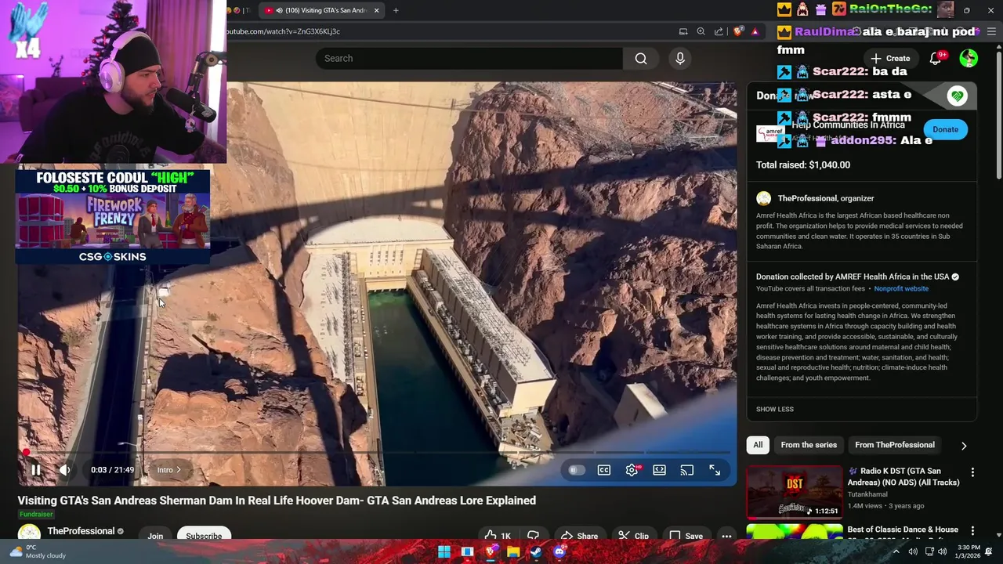The height and width of the screenshot is (564, 1003).
Task: Focus the YouTube Search field
Action: point(469,59)
